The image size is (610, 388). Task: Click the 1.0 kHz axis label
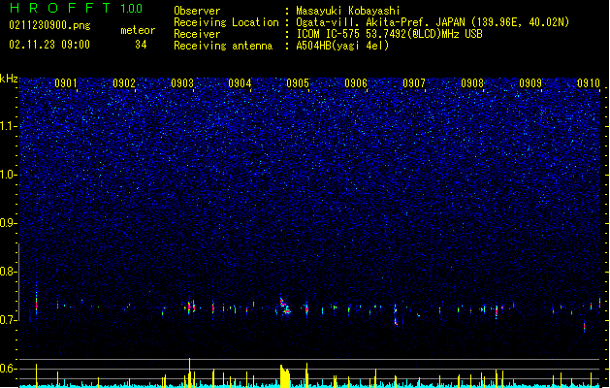coord(8,175)
